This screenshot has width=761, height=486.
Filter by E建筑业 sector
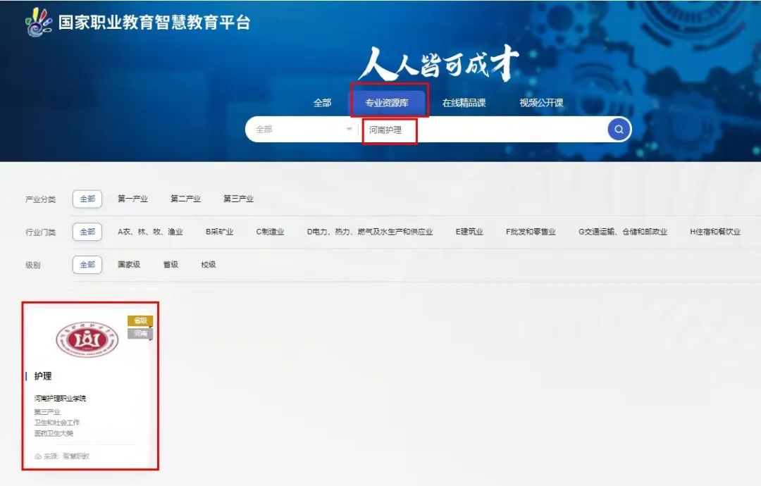pyautogui.click(x=469, y=232)
